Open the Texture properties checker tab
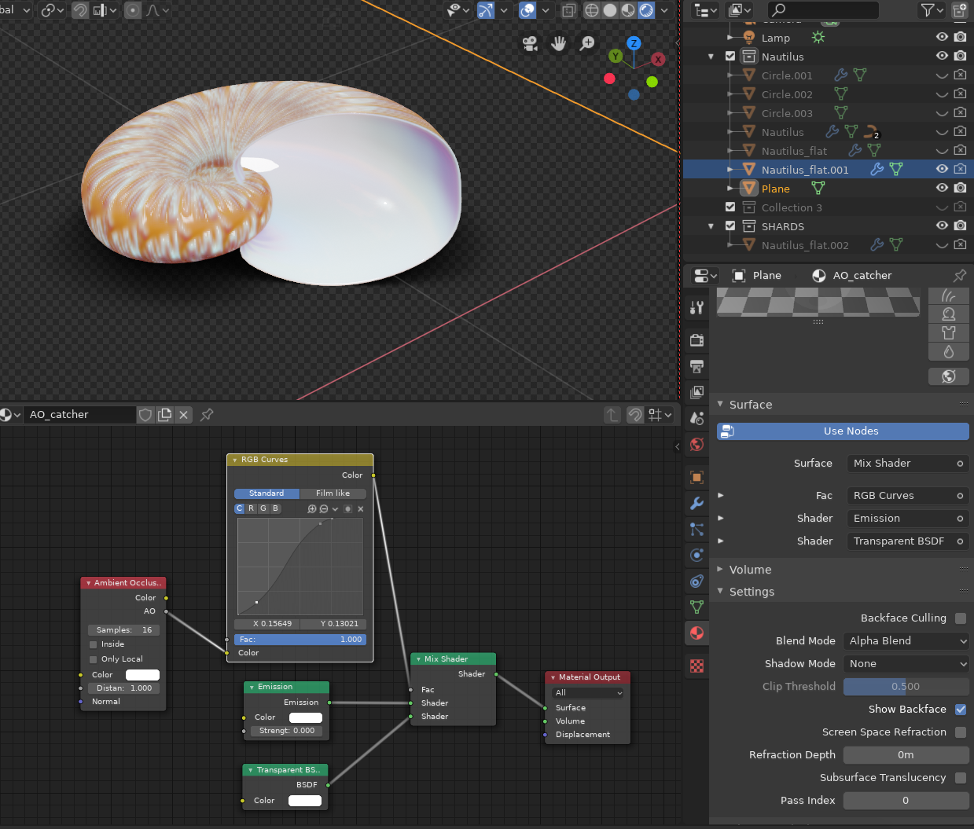 pyautogui.click(x=697, y=666)
